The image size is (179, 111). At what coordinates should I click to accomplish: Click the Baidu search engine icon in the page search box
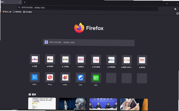click(46, 42)
